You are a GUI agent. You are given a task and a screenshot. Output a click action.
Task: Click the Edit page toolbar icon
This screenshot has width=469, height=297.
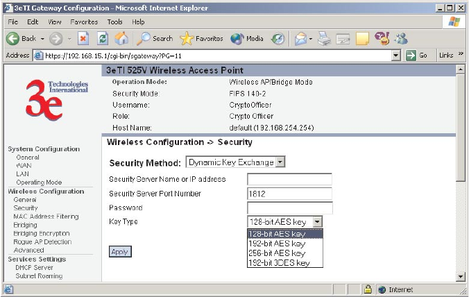[x=343, y=39]
